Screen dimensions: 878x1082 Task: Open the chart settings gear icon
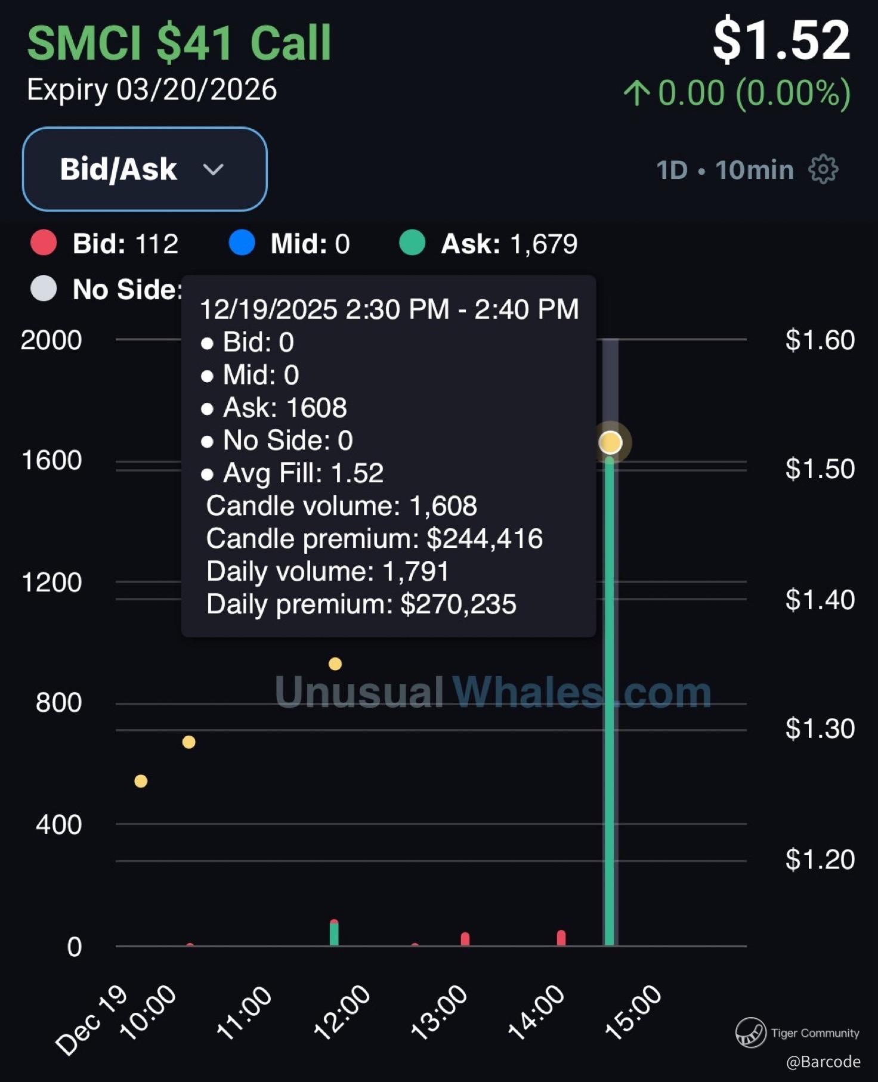pyautogui.click(x=823, y=170)
